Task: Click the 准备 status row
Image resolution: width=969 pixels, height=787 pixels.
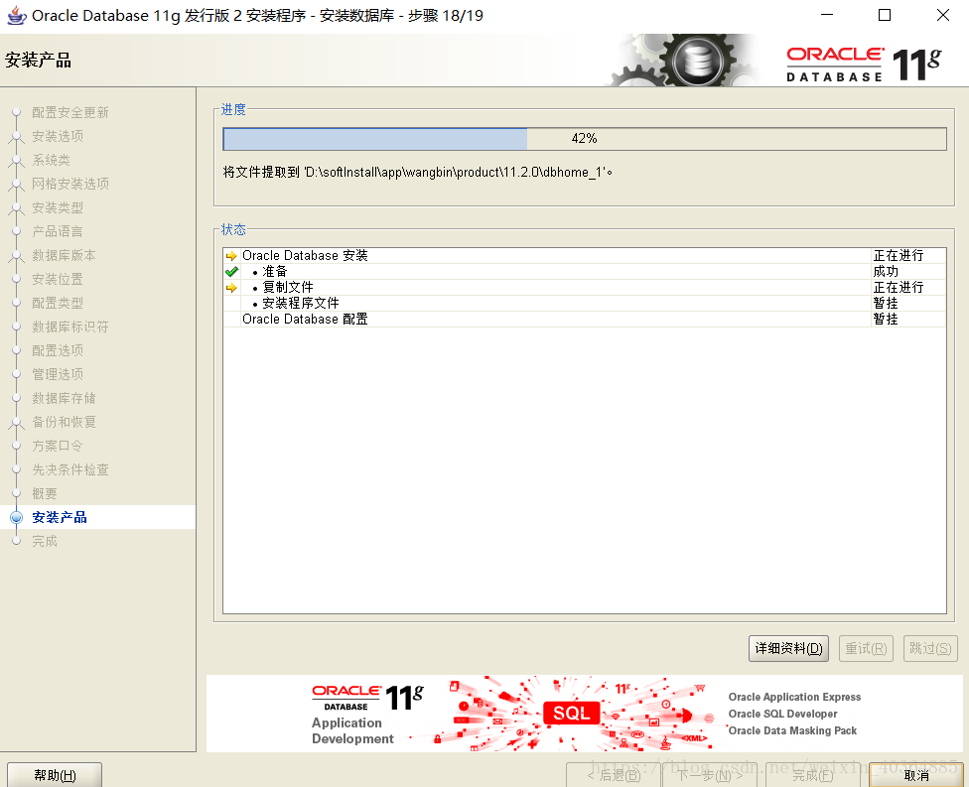Action: (x=584, y=271)
